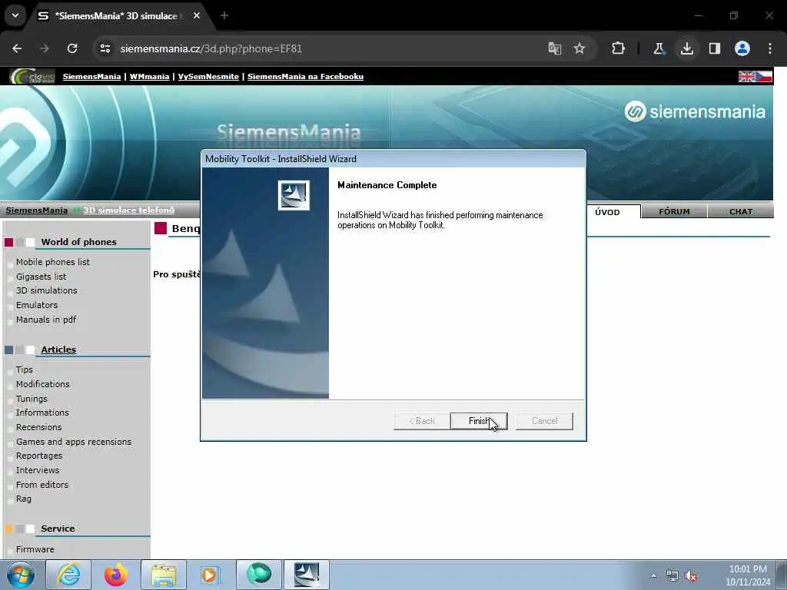This screenshot has width=787, height=590.
Task: Click the green round app icon in taskbar
Action: (259, 575)
